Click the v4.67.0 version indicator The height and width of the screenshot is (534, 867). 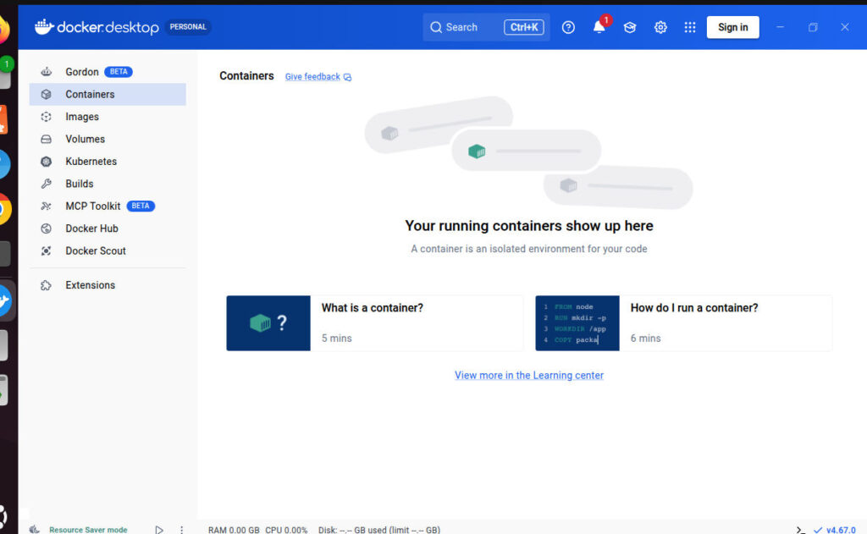click(x=840, y=530)
